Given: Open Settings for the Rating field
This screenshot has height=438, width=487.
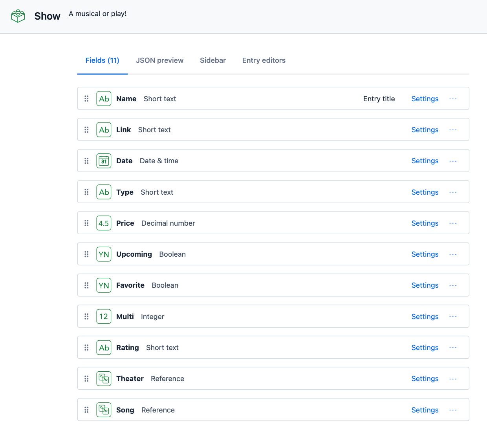Looking at the screenshot, I should pyautogui.click(x=425, y=347).
